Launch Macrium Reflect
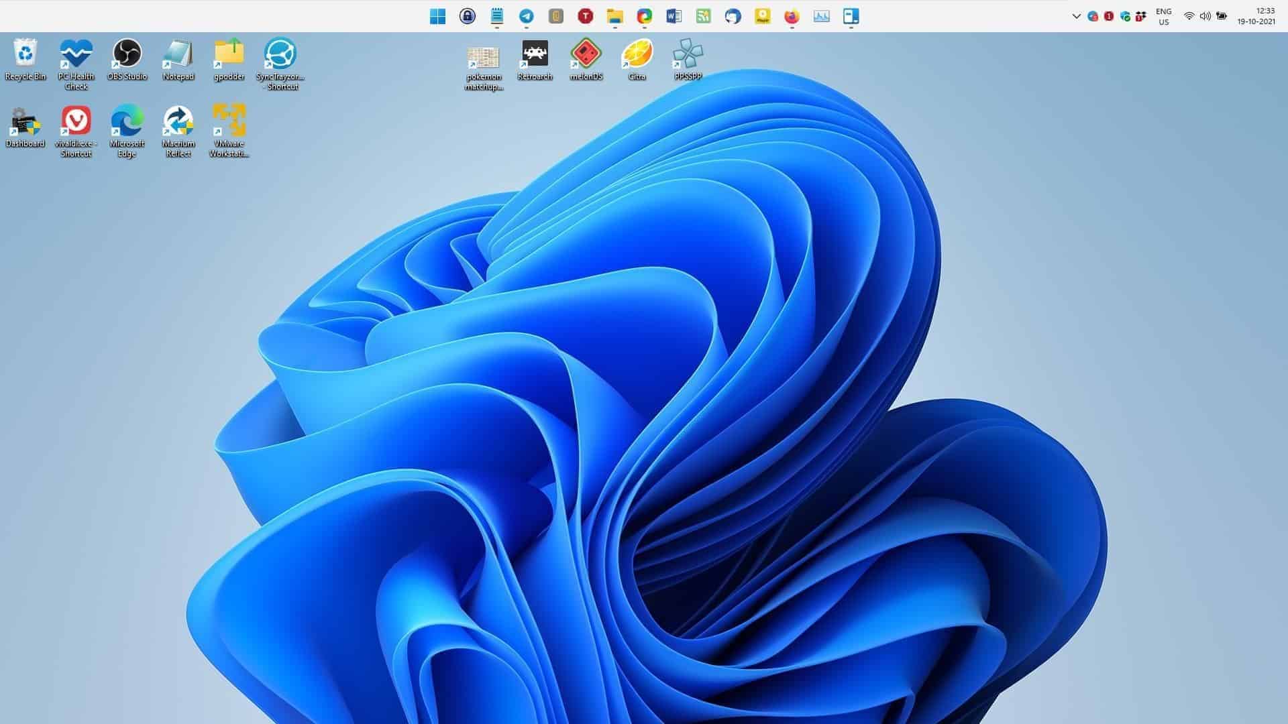Image resolution: width=1288 pixels, height=724 pixels. point(178,122)
